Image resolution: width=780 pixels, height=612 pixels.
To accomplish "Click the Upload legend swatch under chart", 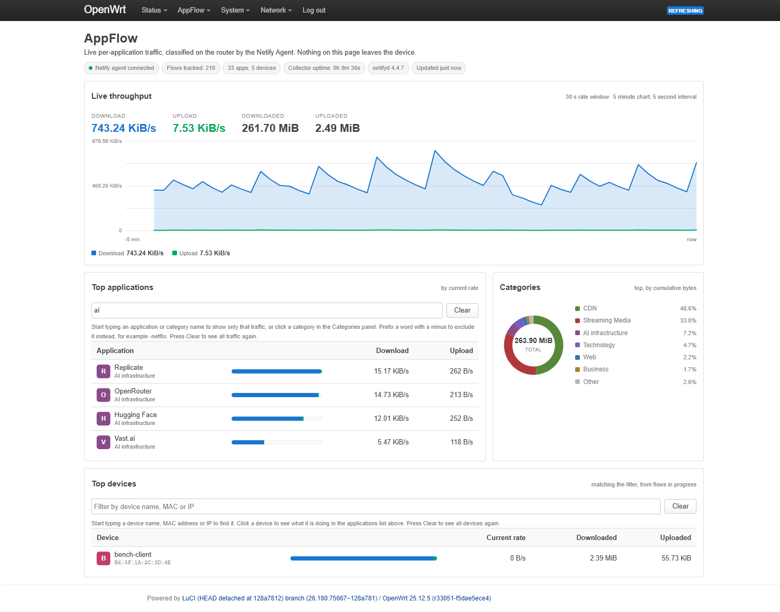I will (x=175, y=253).
